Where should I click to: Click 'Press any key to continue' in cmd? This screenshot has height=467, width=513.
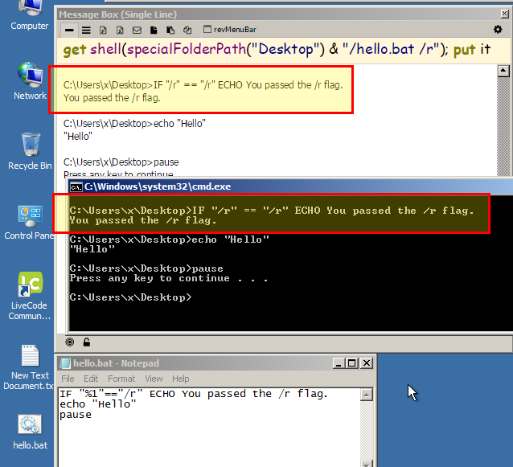(x=169, y=278)
